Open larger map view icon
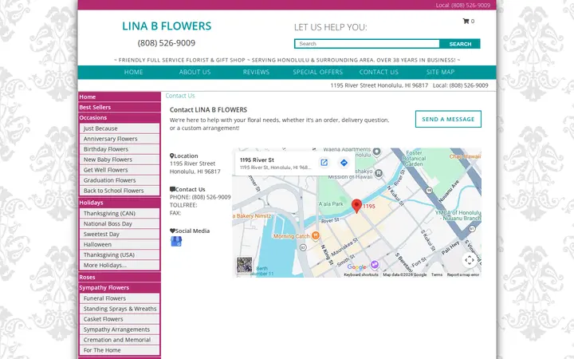 click(x=324, y=163)
